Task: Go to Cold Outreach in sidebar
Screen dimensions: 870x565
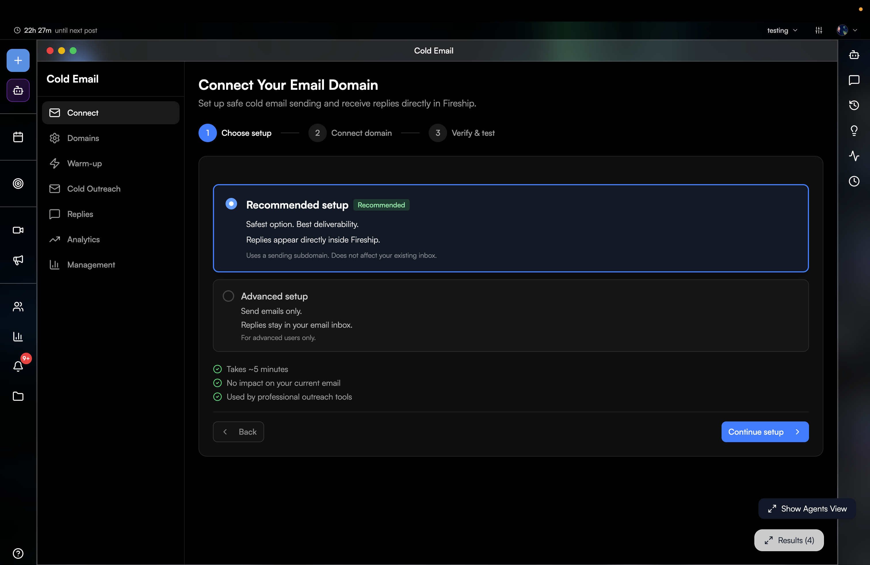Action: pos(94,189)
